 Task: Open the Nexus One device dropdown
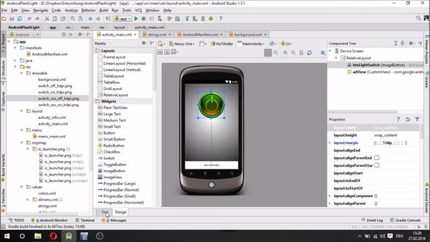coord(182,44)
